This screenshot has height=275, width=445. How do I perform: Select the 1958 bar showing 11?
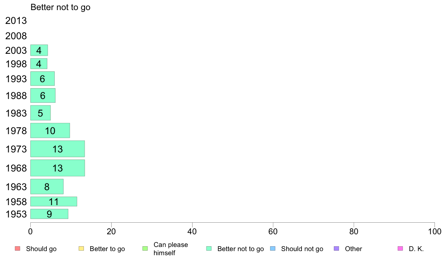[54, 202]
